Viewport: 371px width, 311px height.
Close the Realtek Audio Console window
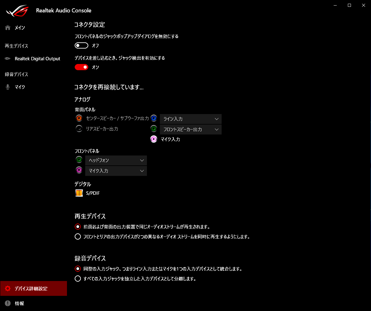tap(364, 5)
